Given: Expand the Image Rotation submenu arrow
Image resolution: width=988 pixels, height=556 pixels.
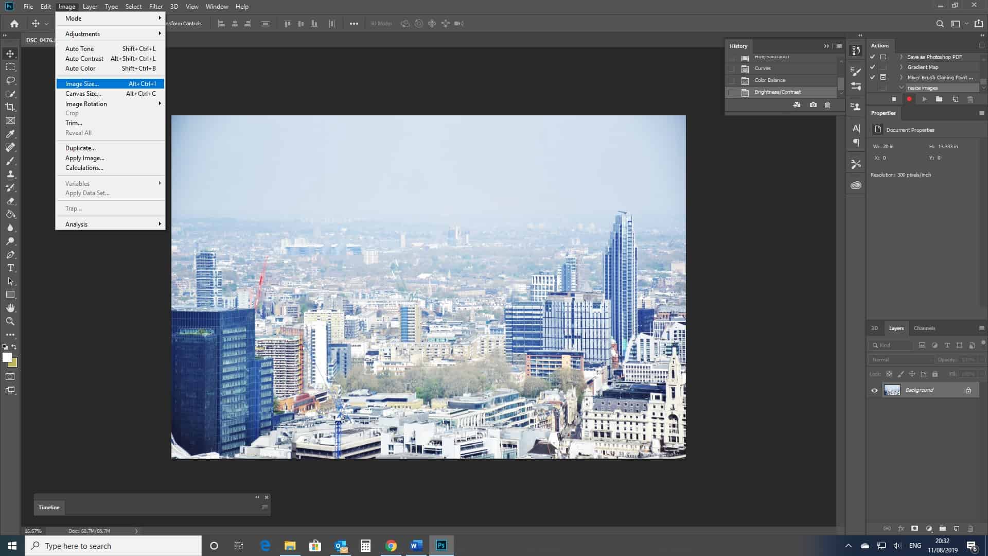Looking at the screenshot, I should coord(159,103).
